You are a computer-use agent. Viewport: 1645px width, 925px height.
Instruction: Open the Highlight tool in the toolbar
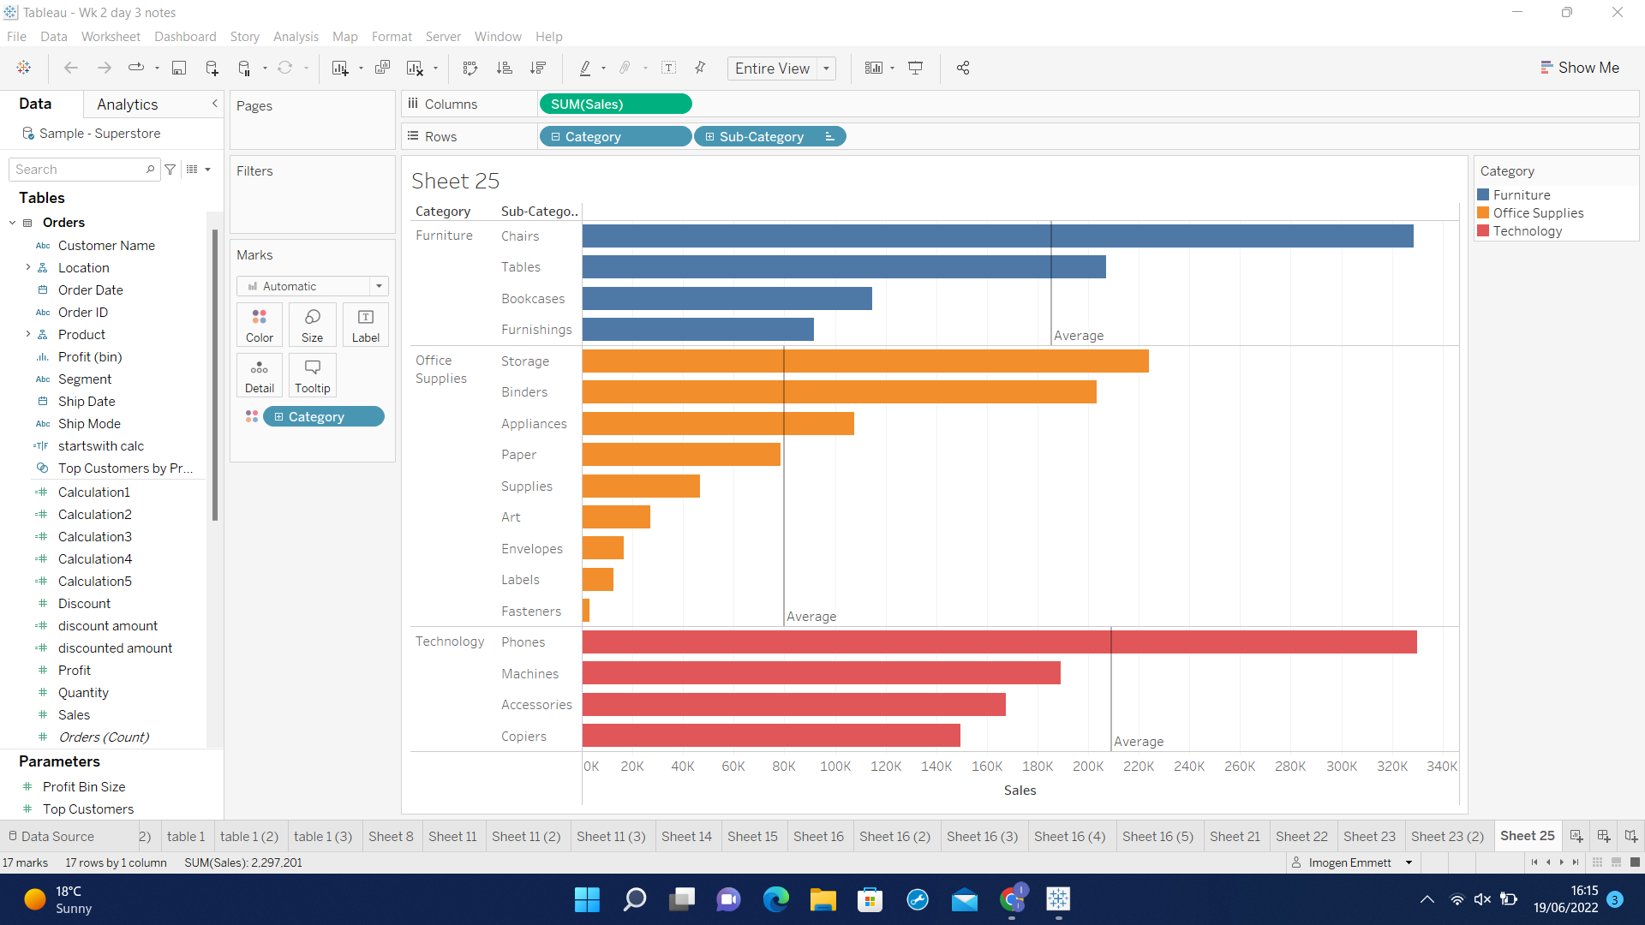(x=586, y=68)
